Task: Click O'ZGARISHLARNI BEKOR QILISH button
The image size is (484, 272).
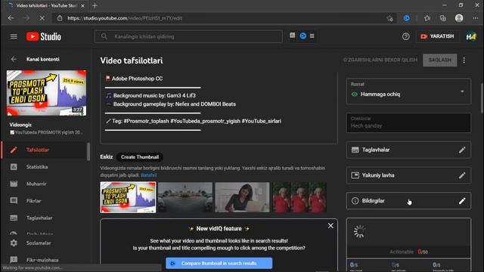Action: (x=380, y=60)
